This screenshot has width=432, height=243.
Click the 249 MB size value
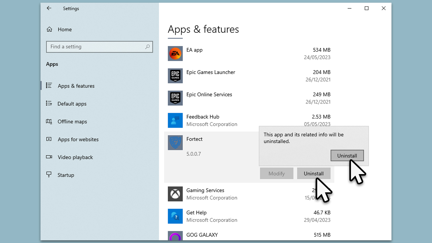[322, 94]
